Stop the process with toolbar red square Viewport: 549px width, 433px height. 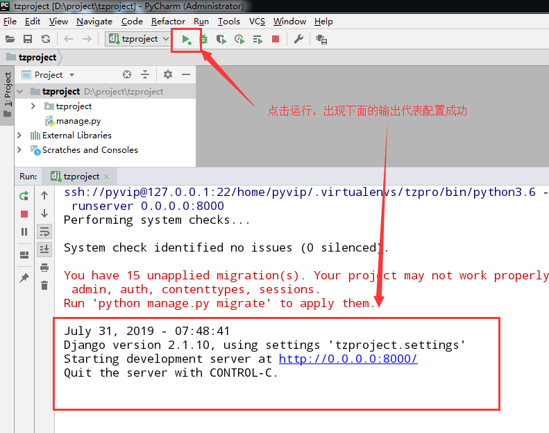coord(276,39)
